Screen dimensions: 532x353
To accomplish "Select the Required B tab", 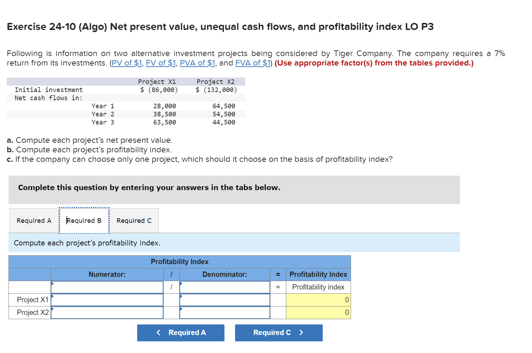I will tap(84, 220).
